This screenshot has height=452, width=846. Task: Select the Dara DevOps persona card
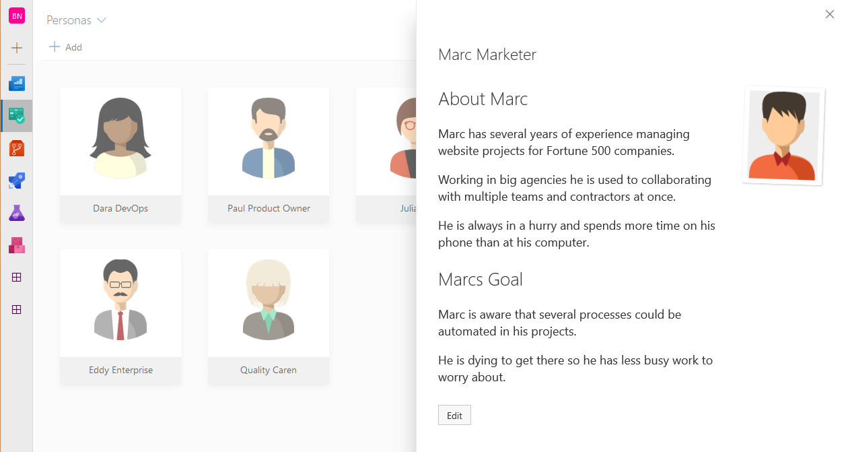click(x=120, y=141)
